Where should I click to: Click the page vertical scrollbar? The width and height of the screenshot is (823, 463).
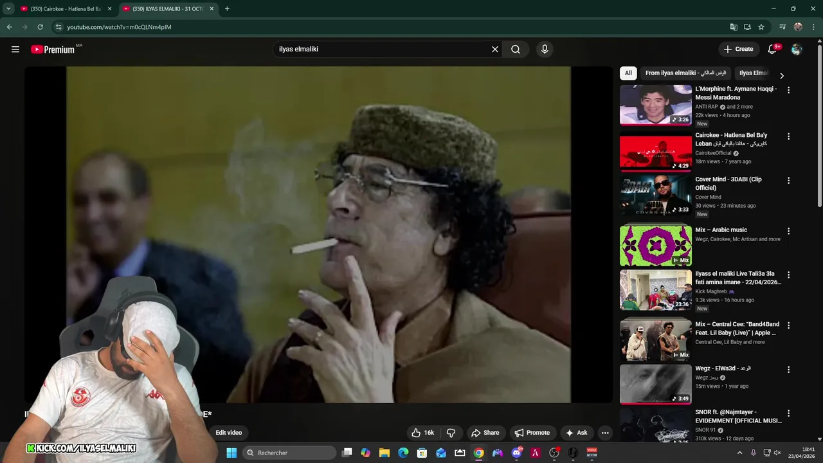(x=819, y=125)
